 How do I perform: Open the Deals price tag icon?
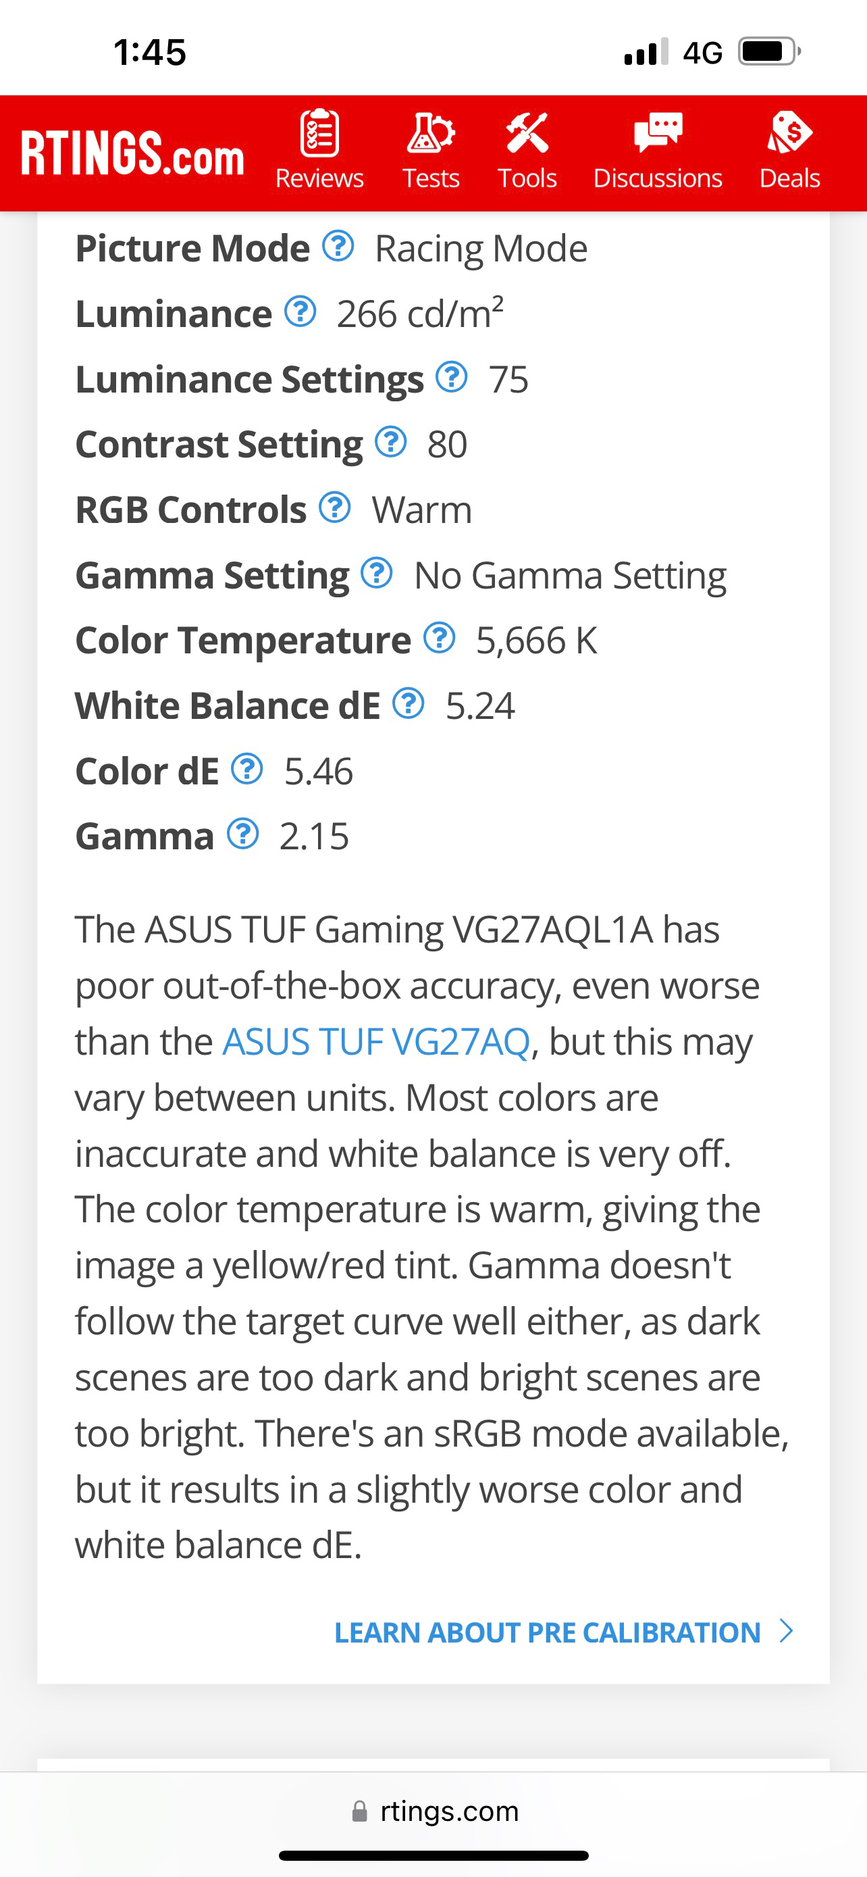click(x=790, y=132)
